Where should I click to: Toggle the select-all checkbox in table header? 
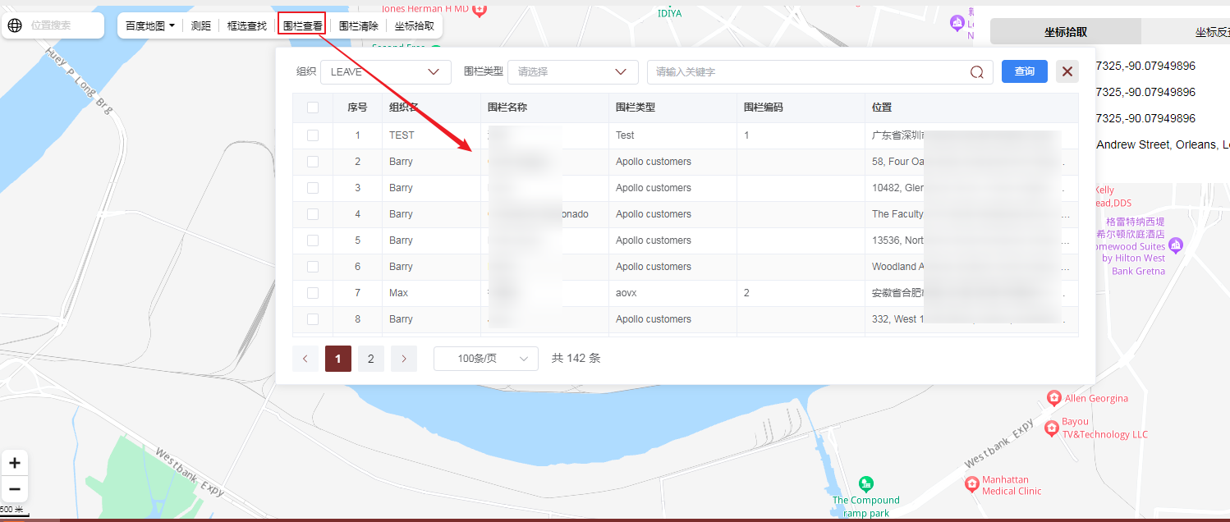pos(313,108)
